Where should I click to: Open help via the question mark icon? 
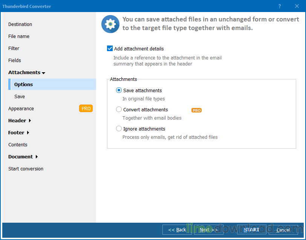tap(279, 6)
